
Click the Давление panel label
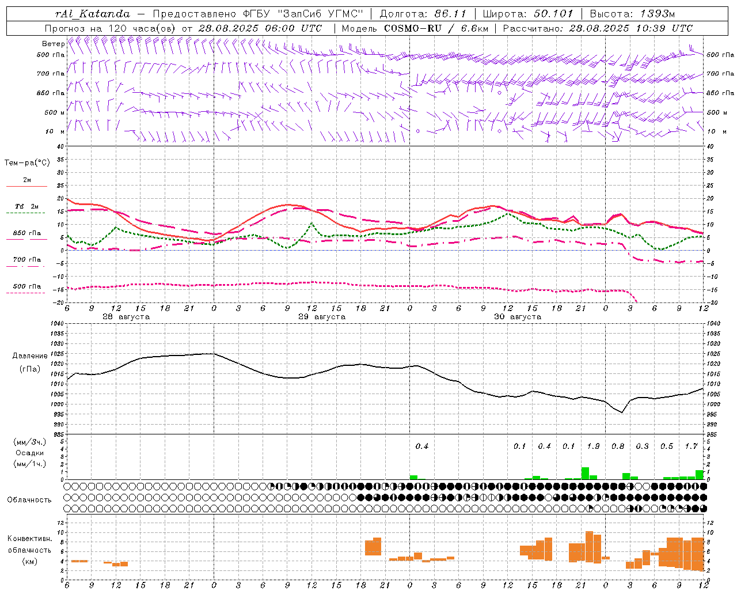click(x=30, y=356)
